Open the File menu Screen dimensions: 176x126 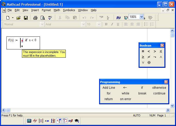point(10,10)
